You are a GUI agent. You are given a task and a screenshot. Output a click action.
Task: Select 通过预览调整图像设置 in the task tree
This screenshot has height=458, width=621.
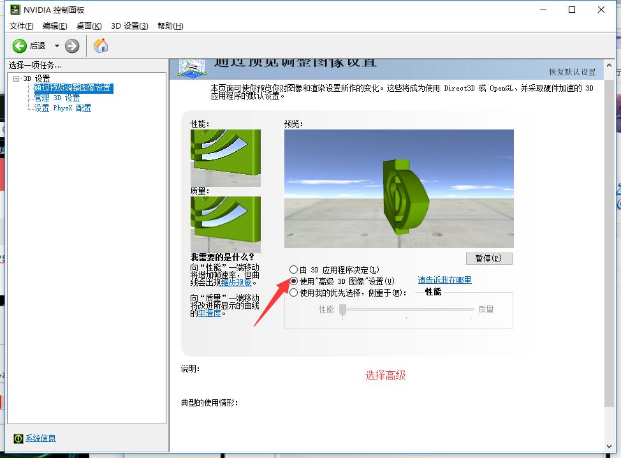click(74, 88)
